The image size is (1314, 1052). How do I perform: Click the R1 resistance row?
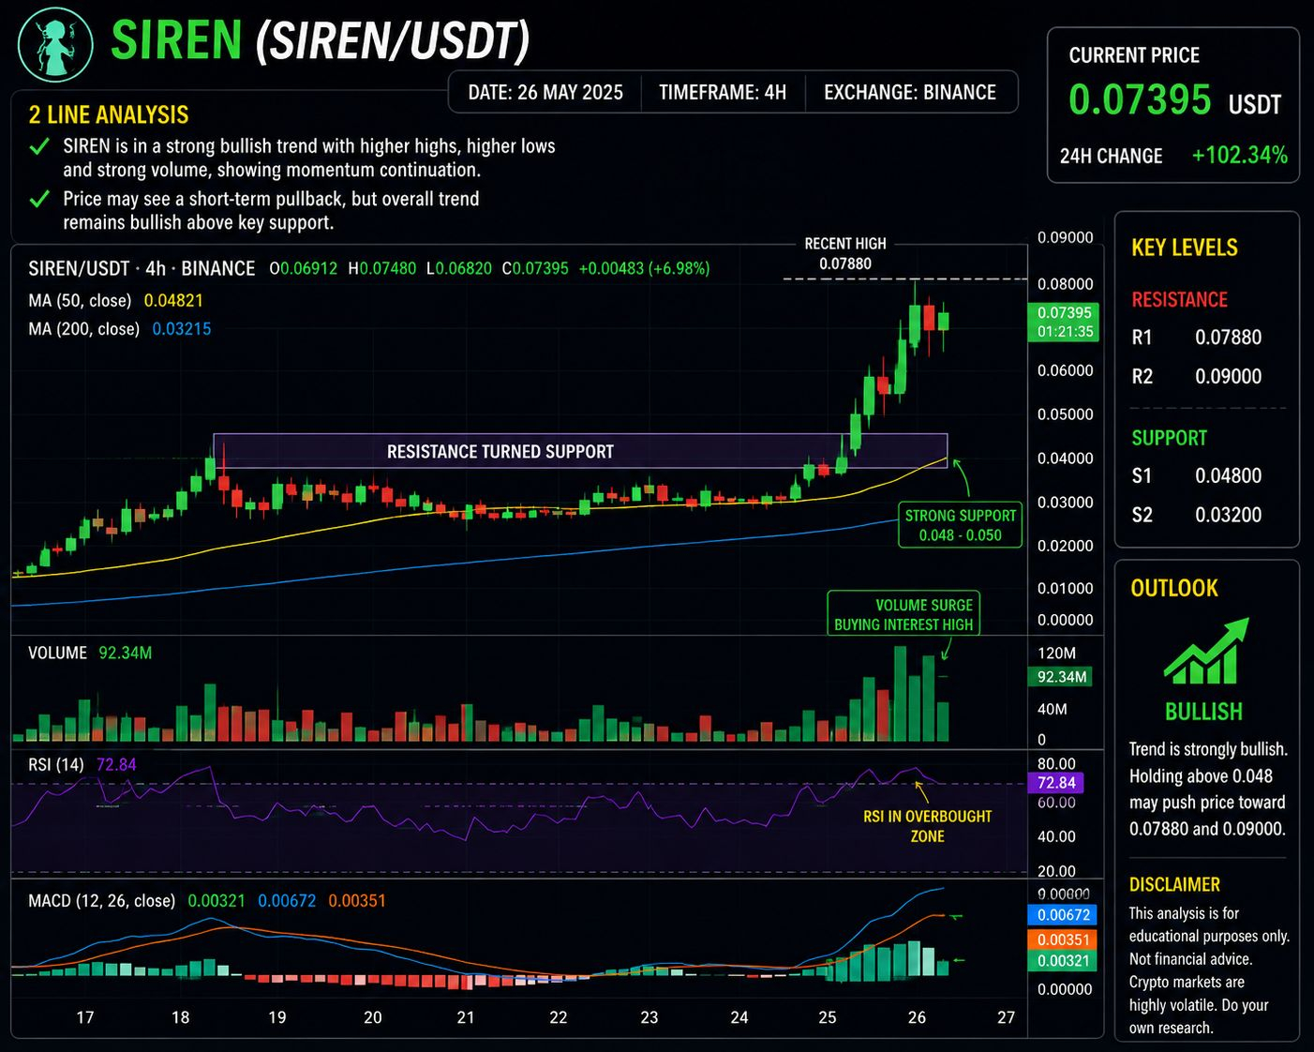pyautogui.click(x=1197, y=337)
